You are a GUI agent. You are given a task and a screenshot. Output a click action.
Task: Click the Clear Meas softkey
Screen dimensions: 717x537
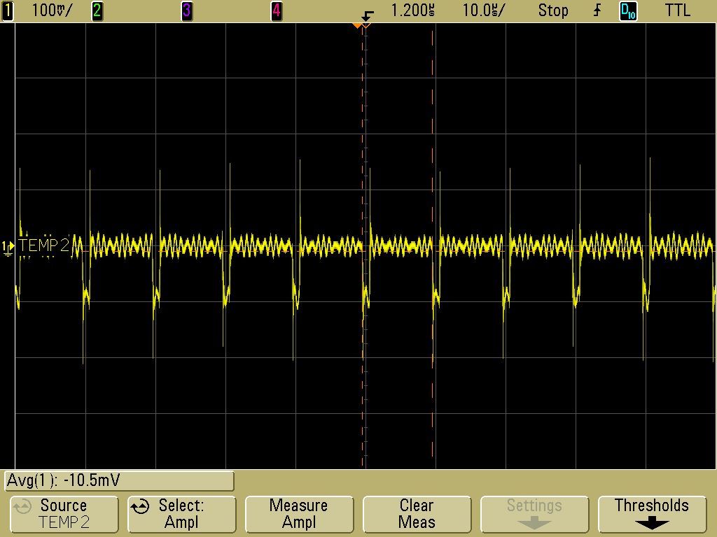coord(417,514)
